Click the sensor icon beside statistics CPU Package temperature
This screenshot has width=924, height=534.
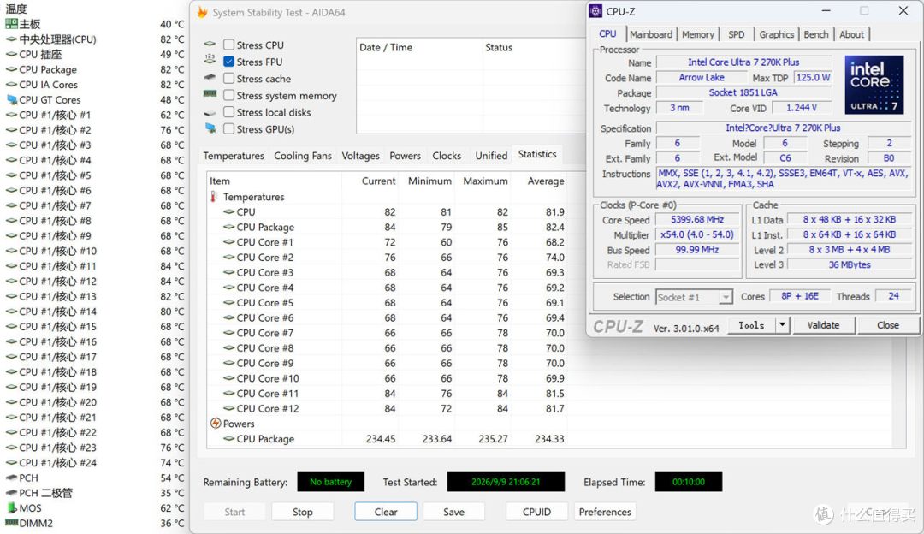228,227
